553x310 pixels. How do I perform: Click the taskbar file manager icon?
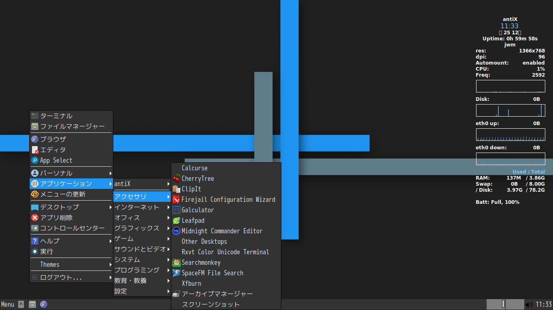(x=32, y=304)
